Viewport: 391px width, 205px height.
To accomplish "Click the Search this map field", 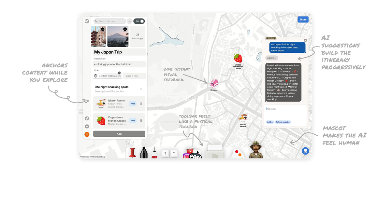I will click(109, 21).
